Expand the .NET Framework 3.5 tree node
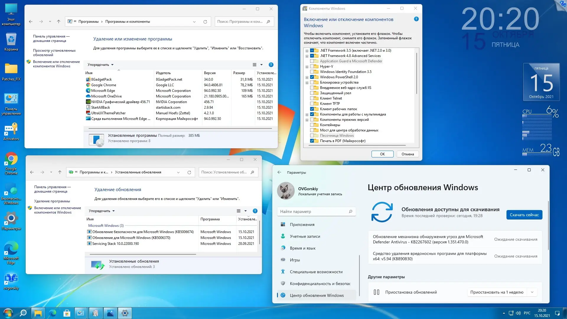Viewport: 567px width, 319px height. click(307, 51)
